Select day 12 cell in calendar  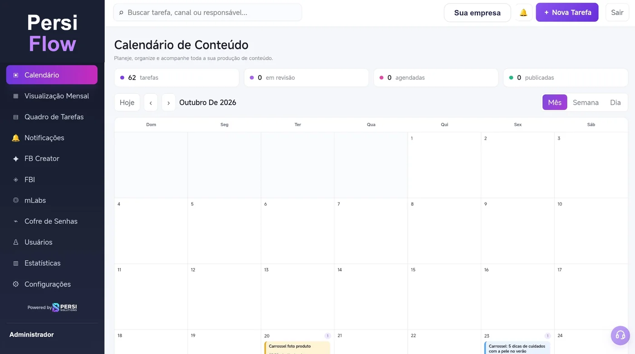225,296
